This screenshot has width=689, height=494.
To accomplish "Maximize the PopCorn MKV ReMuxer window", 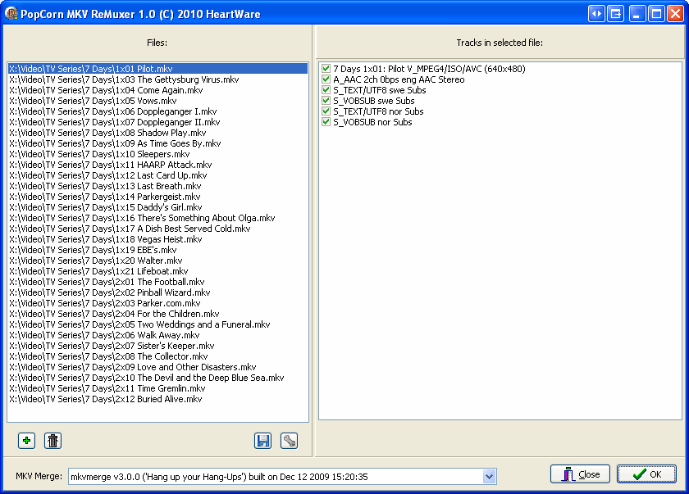I will pyautogui.click(x=656, y=13).
